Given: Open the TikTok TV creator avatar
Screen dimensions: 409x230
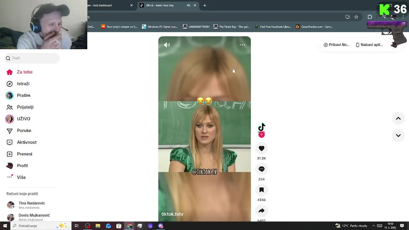Looking at the screenshot, I should point(262,127).
